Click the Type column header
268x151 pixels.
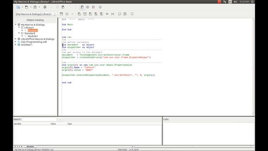(70, 124)
